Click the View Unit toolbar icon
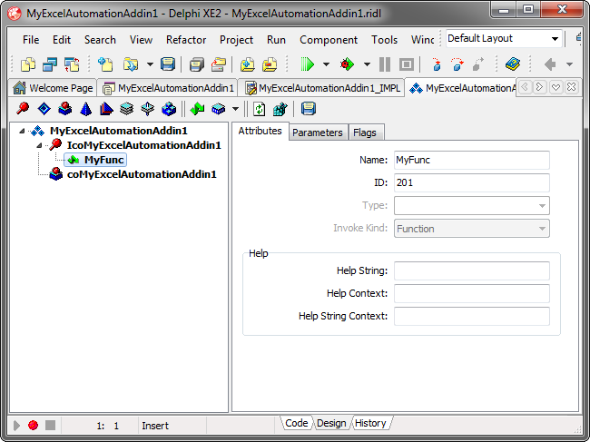 (x=28, y=64)
